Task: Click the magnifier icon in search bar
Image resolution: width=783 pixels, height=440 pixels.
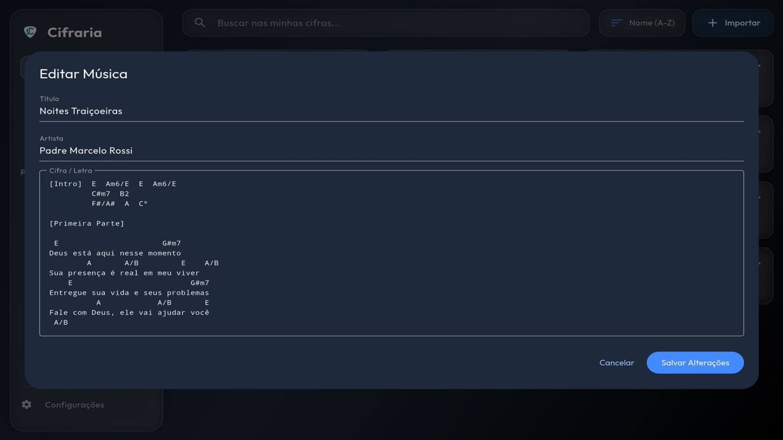Action: click(x=200, y=23)
